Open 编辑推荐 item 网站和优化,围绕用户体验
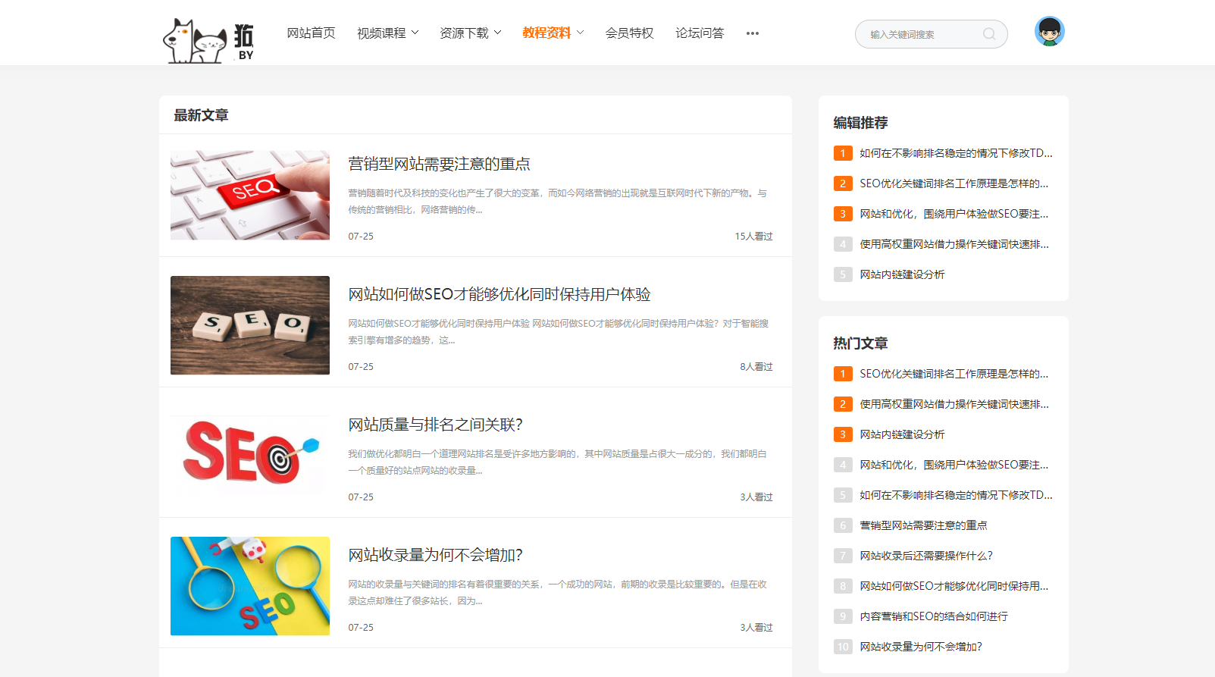Screen dimensions: 1215x677 [954, 214]
